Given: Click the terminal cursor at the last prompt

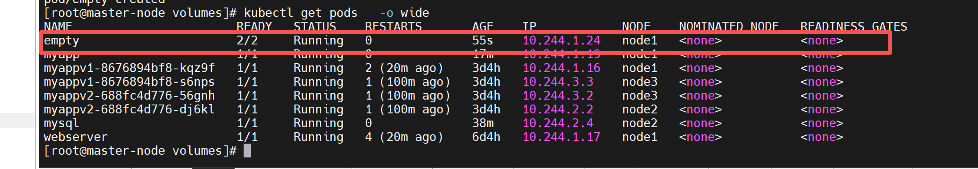Looking at the screenshot, I should click(x=247, y=151).
